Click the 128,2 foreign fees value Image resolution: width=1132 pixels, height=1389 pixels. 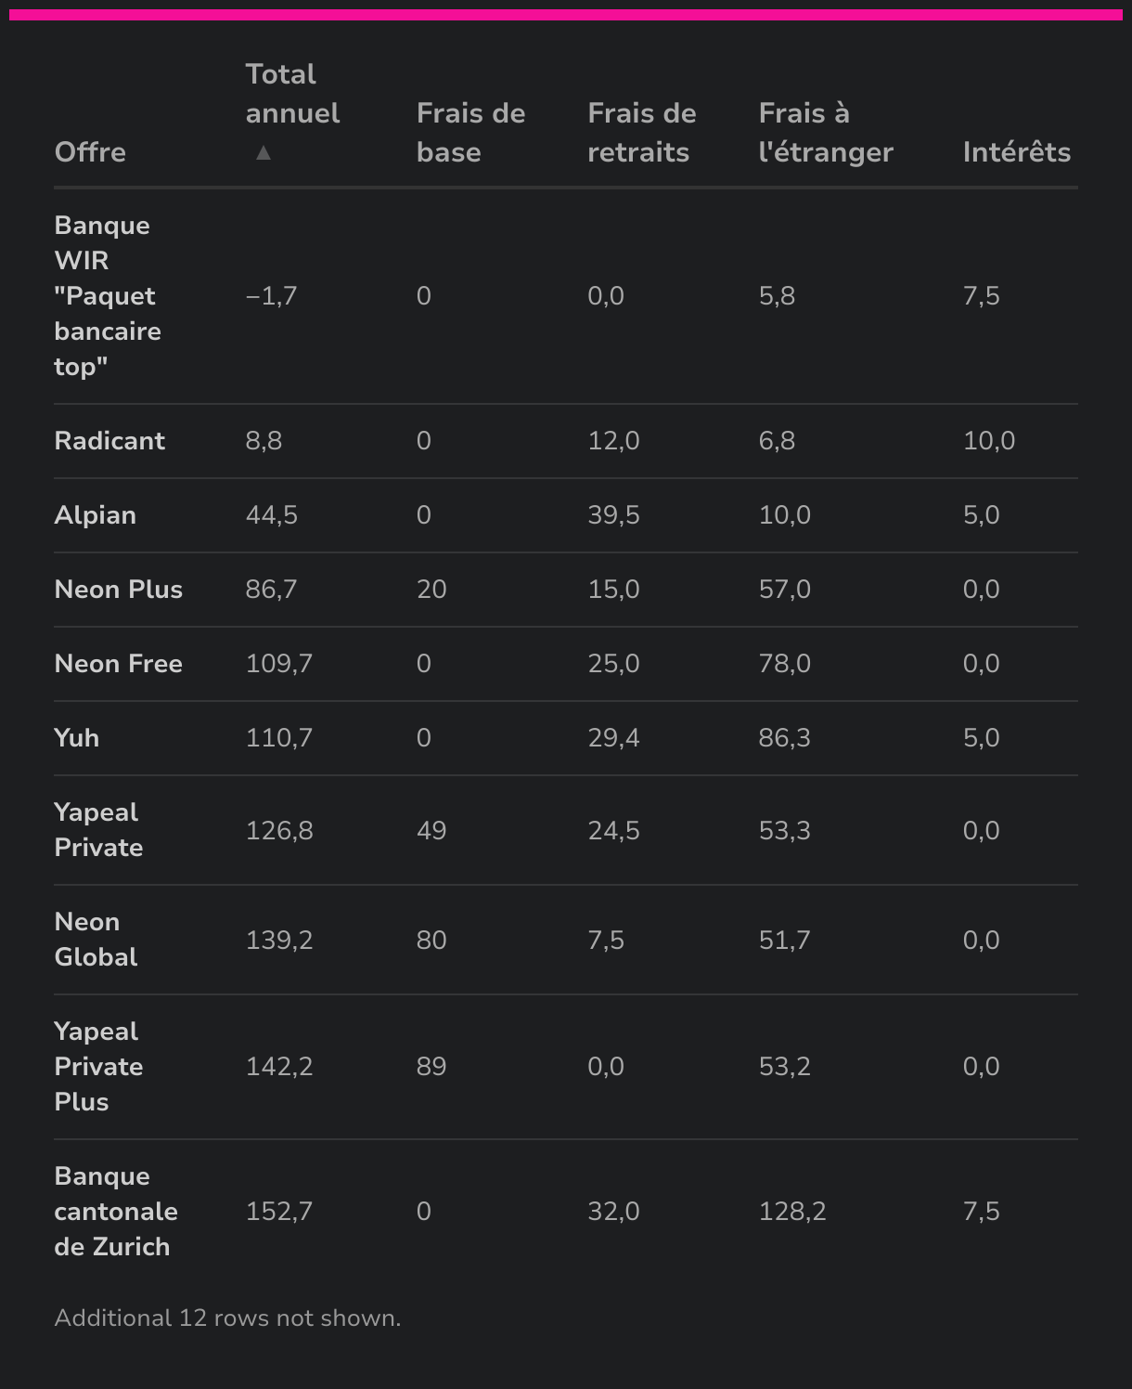pos(792,1212)
